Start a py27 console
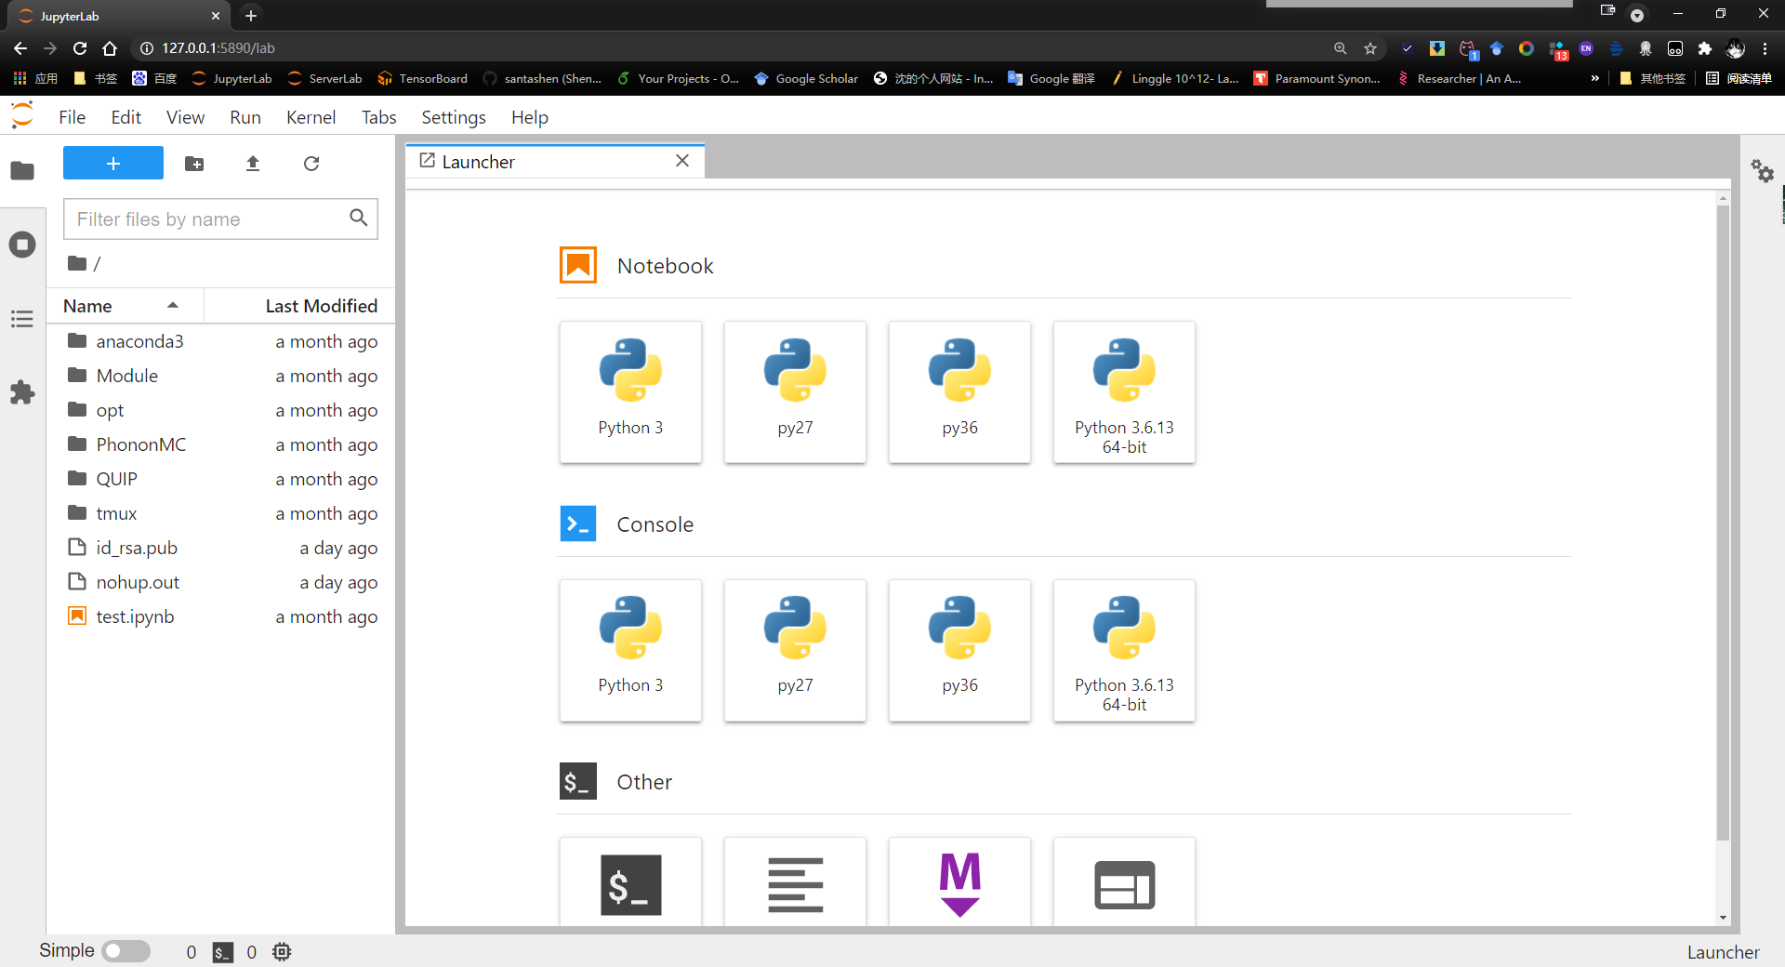The image size is (1785, 967). pos(795,650)
